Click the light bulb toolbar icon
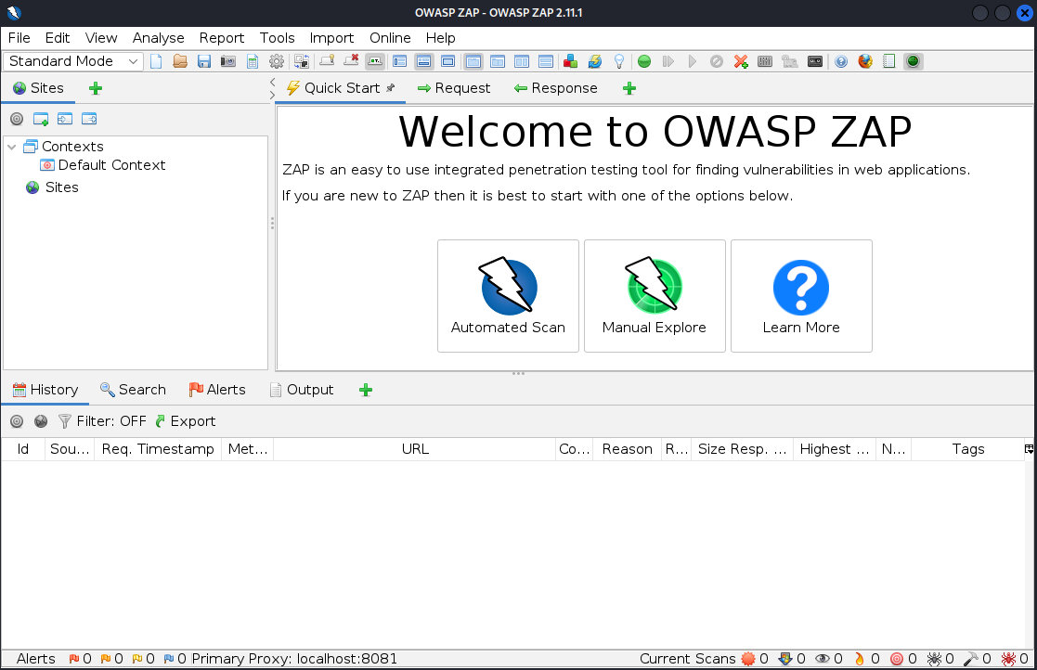Viewport: 1037px width, 670px height. [x=619, y=61]
